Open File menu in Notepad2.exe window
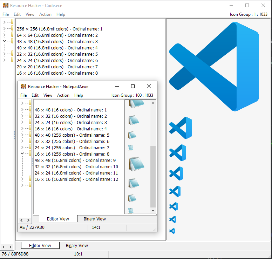The image size is (272, 259). 23,95
